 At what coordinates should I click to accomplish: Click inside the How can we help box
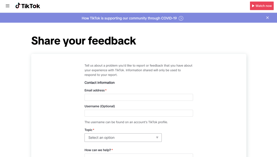[138, 156]
